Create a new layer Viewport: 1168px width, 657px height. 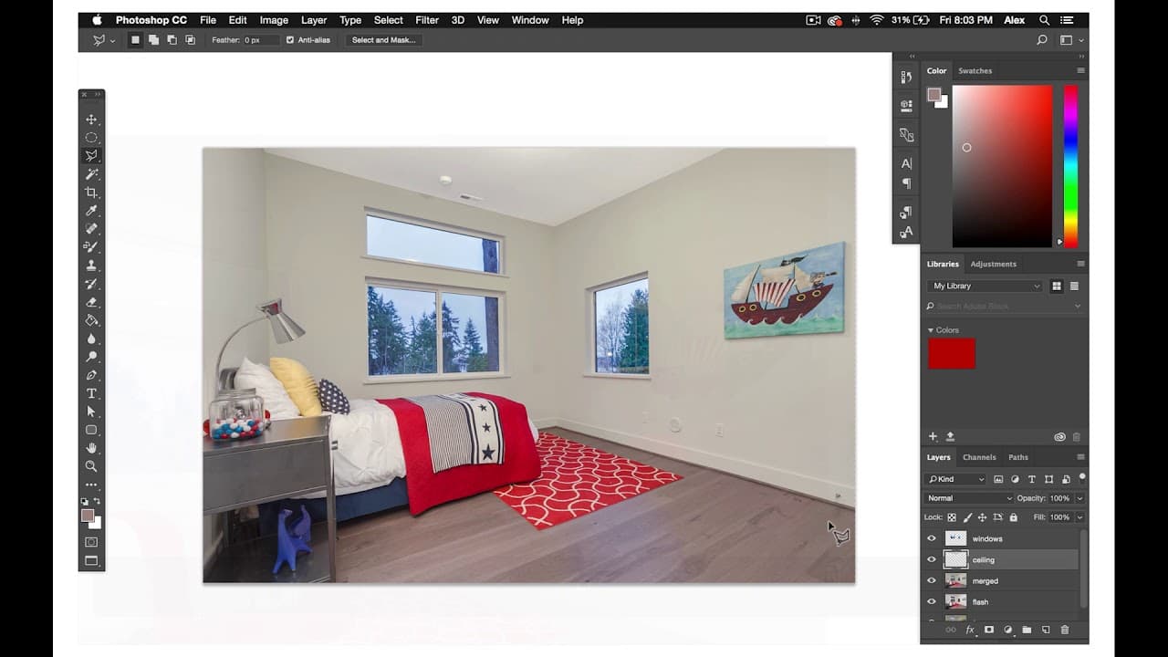click(x=1045, y=630)
